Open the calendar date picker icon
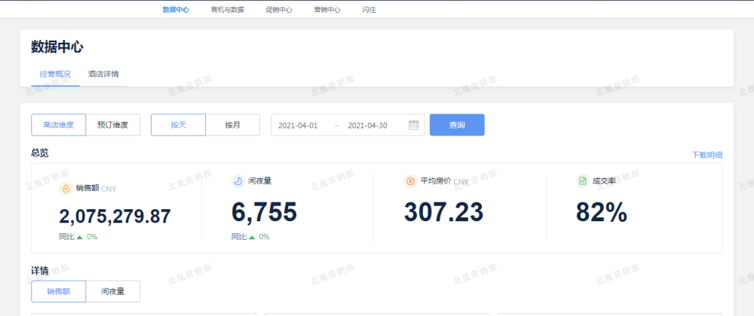 pyautogui.click(x=413, y=125)
